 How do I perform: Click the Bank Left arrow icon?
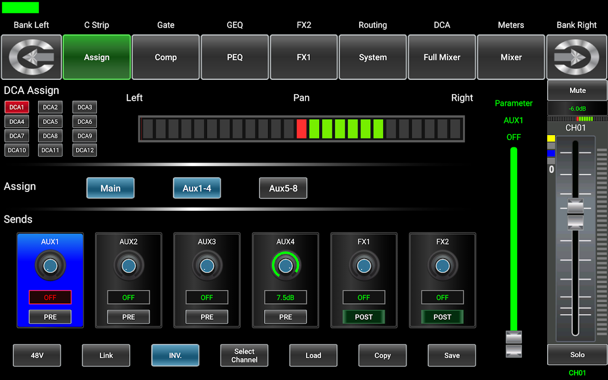[x=31, y=57]
